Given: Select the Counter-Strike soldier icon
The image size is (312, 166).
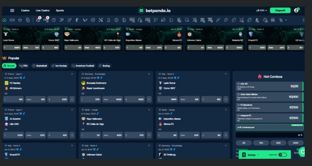Looking at the screenshot, I should (x=77, y=20).
